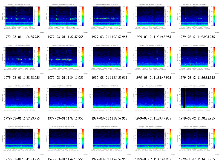Click the caption 1979-03-01 11:44:35.955
219x163 pixels.
click(x=197, y=159)
